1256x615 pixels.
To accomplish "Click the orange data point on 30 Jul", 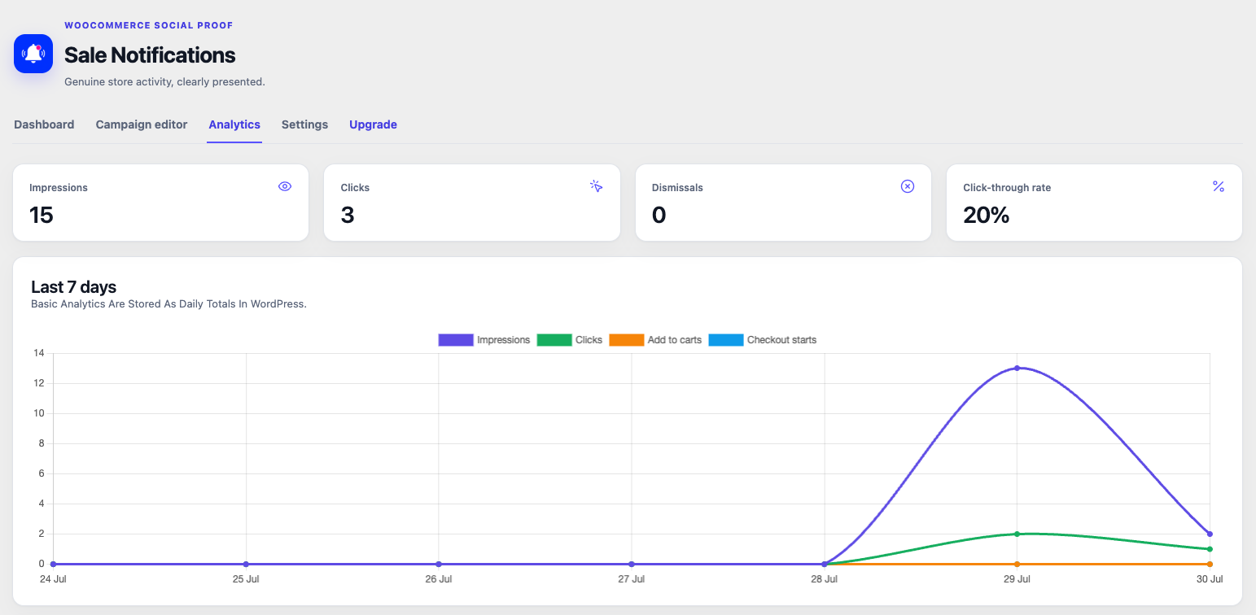I will tap(1210, 564).
